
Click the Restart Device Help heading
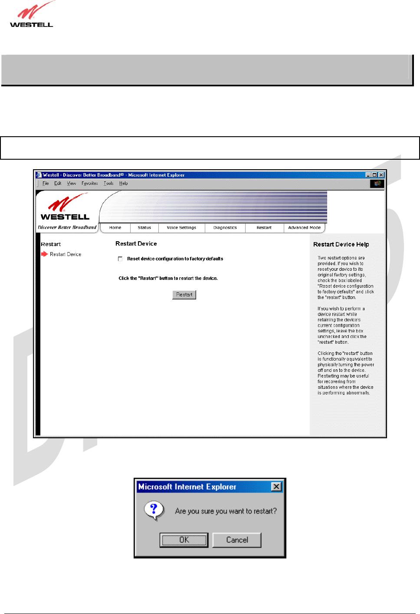coord(341,244)
